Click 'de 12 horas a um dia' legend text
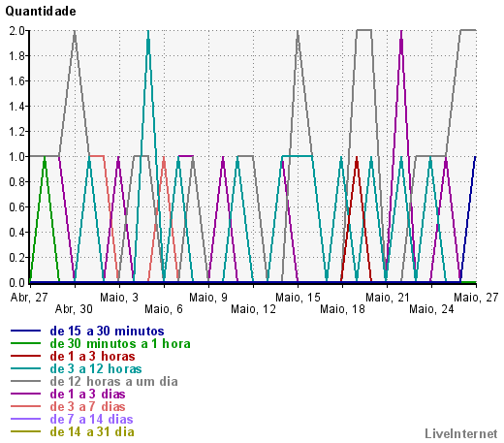This screenshot has width=504, height=443. click(113, 382)
